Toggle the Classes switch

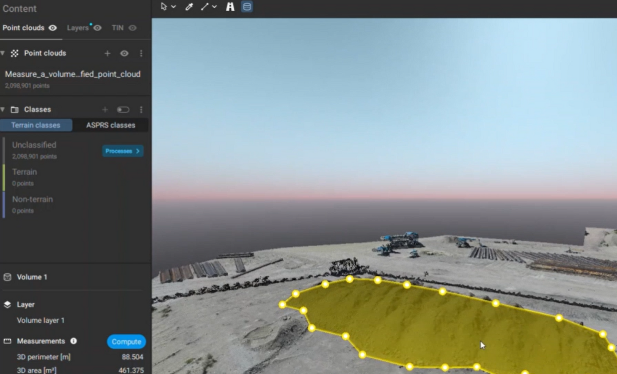pyautogui.click(x=123, y=109)
